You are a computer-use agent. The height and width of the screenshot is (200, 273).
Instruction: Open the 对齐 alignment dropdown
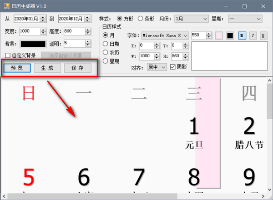coord(157,66)
